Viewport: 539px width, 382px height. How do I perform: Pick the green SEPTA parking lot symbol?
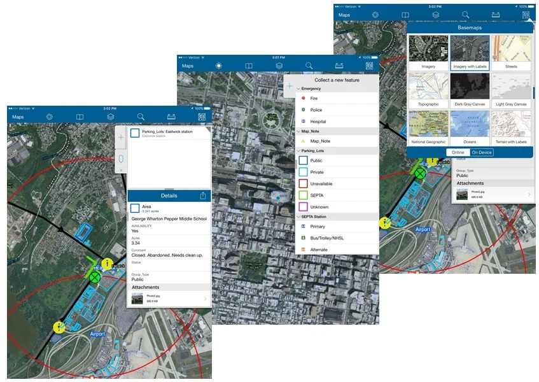(x=303, y=195)
